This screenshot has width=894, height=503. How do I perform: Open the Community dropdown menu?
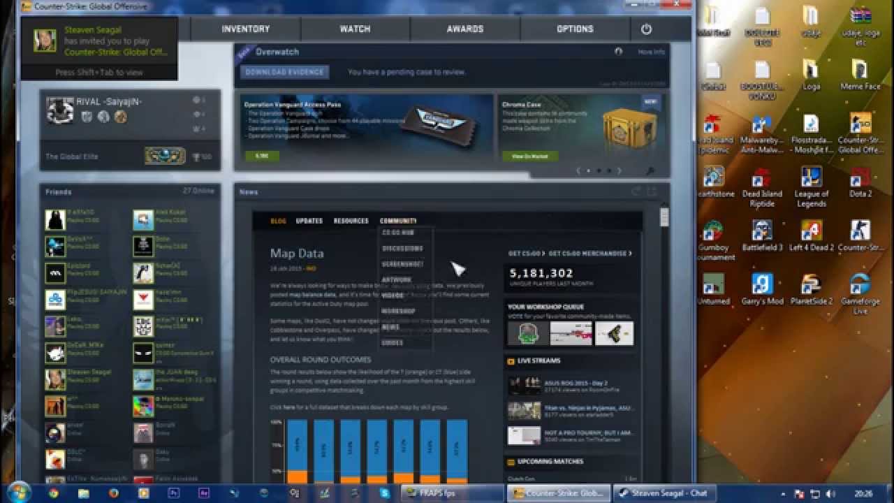tap(398, 221)
